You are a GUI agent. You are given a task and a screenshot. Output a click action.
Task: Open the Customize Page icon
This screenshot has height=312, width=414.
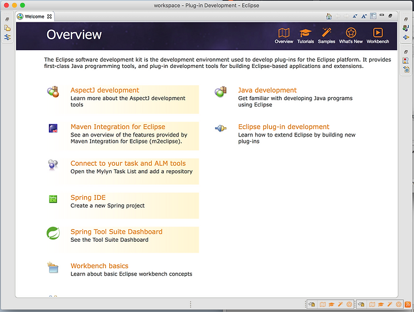click(373, 16)
